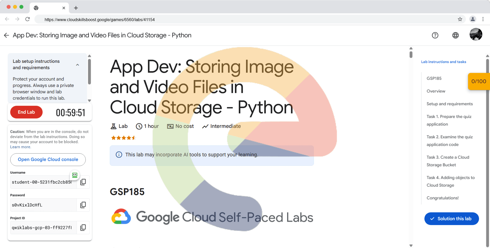
Task: Click the 'Intermediate' level label
Action: click(222, 126)
